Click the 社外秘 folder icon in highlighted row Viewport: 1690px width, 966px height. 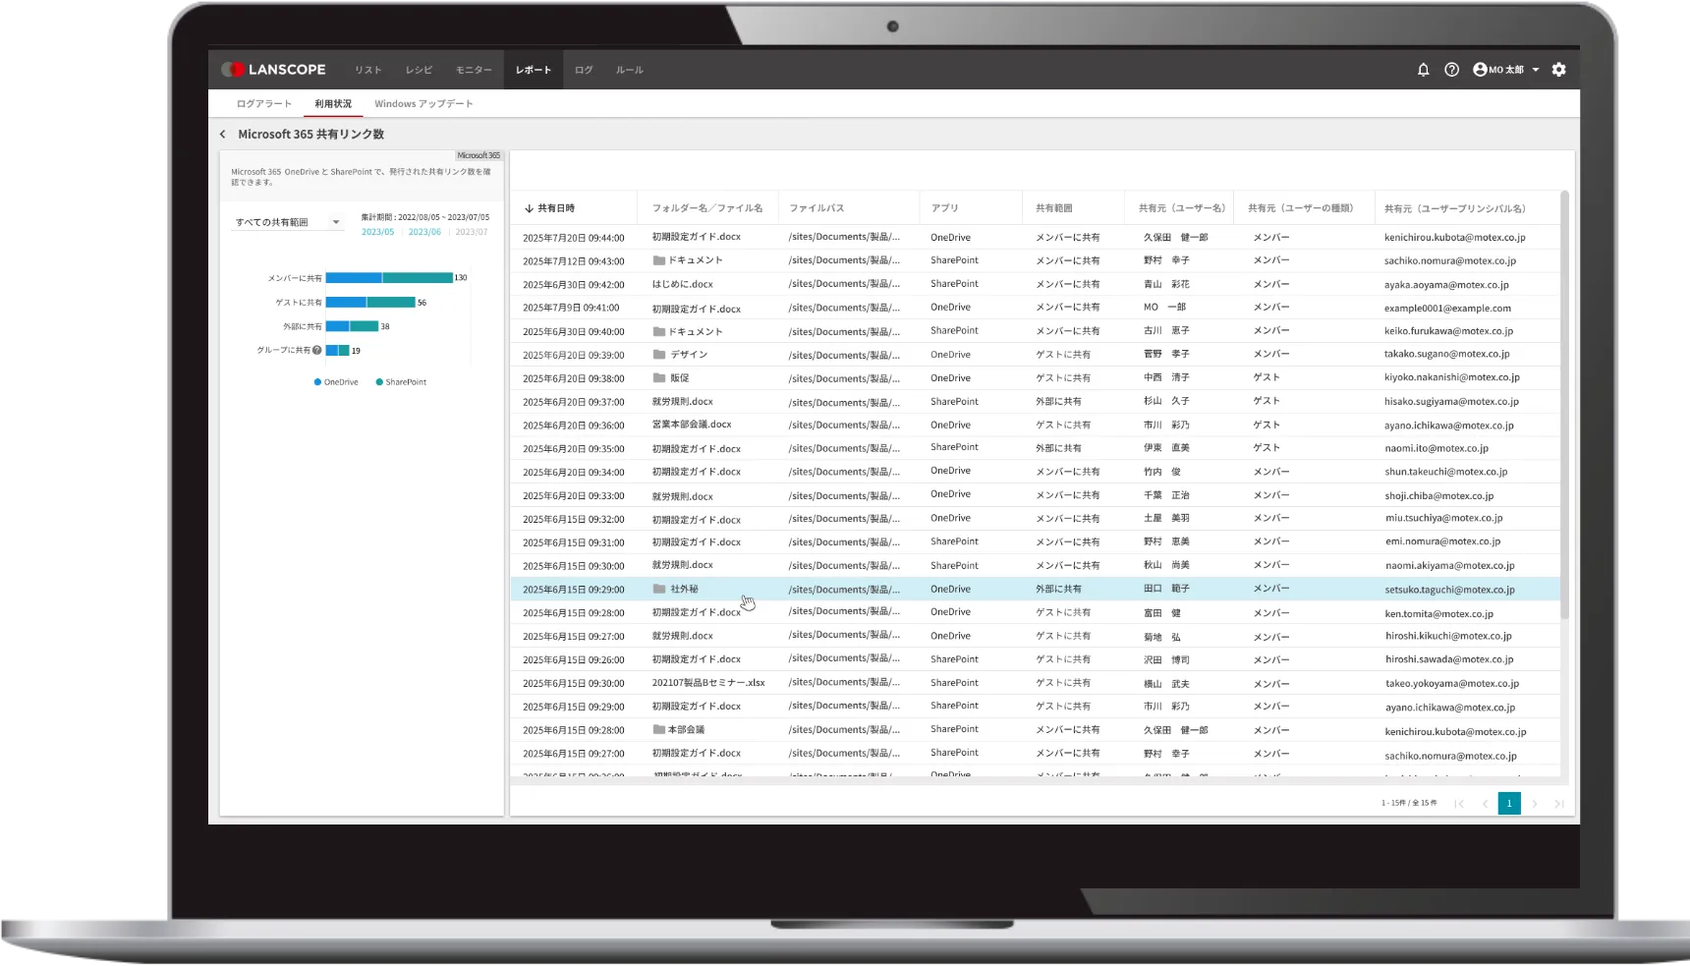[659, 590]
